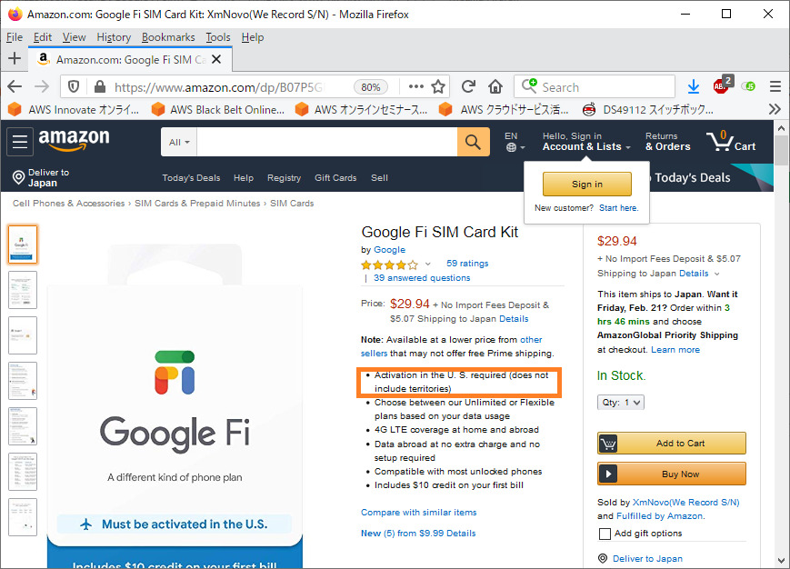Open Today's Deals in the nav bar
The width and height of the screenshot is (790, 569).
pyautogui.click(x=191, y=178)
